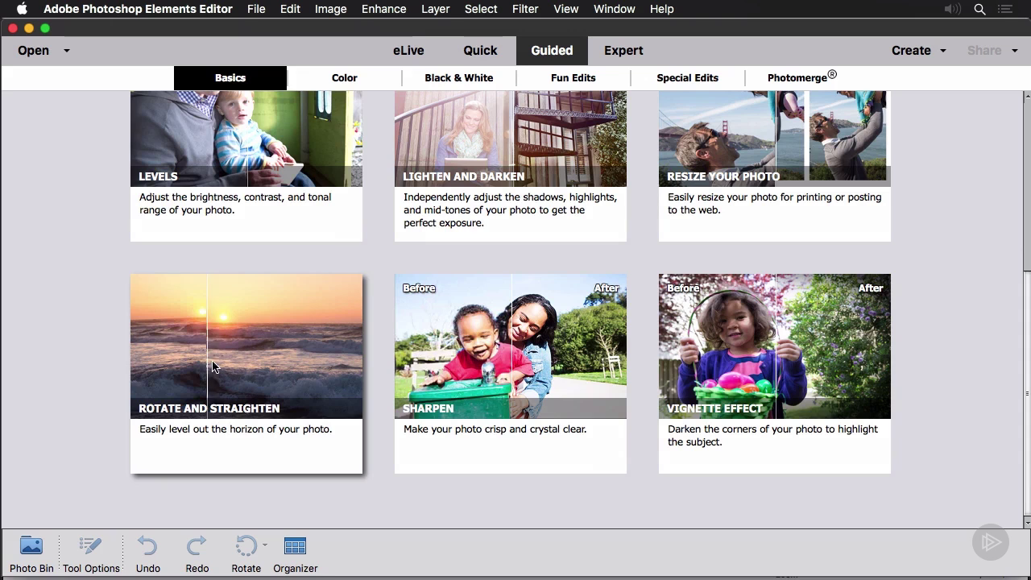Viewport: 1031px width, 580px height.
Task: Switch to Quick mode
Action: [480, 50]
